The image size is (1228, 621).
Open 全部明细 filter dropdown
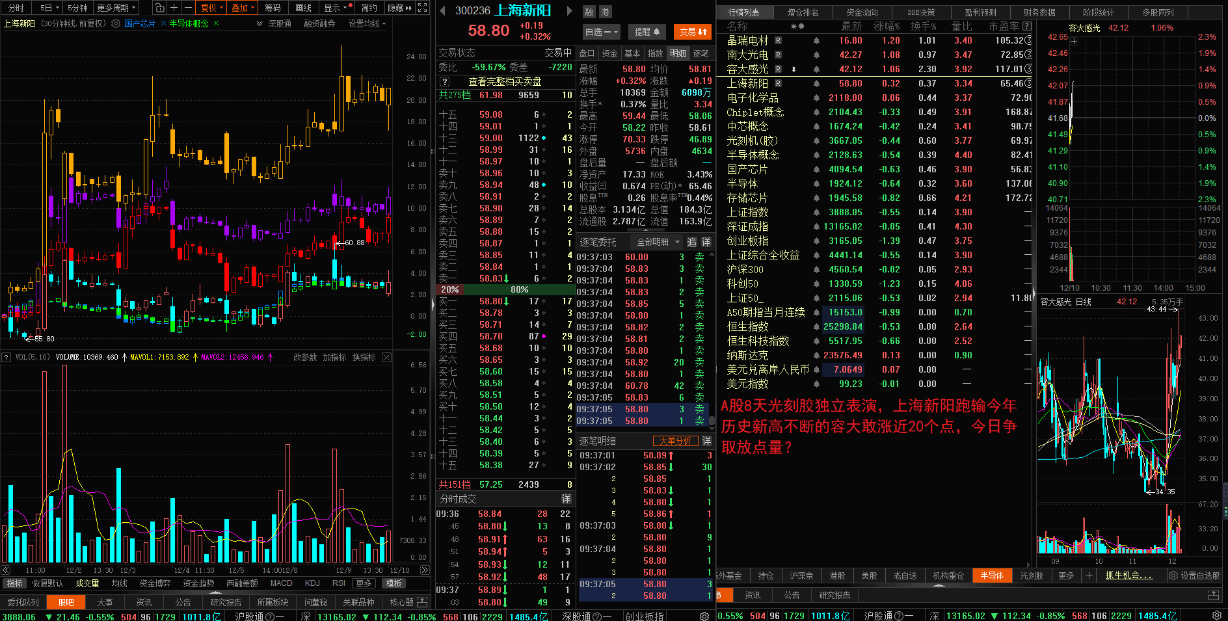tap(658, 242)
